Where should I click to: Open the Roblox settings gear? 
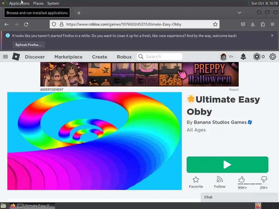pos(272,57)
